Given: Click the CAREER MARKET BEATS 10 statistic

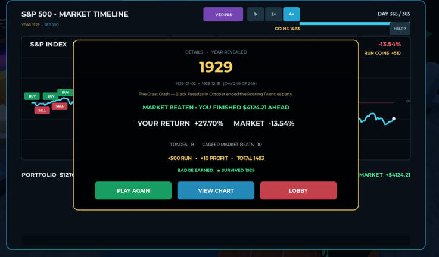Looking at the screenshot, I should pyautogui.click(x=232, y=145).
